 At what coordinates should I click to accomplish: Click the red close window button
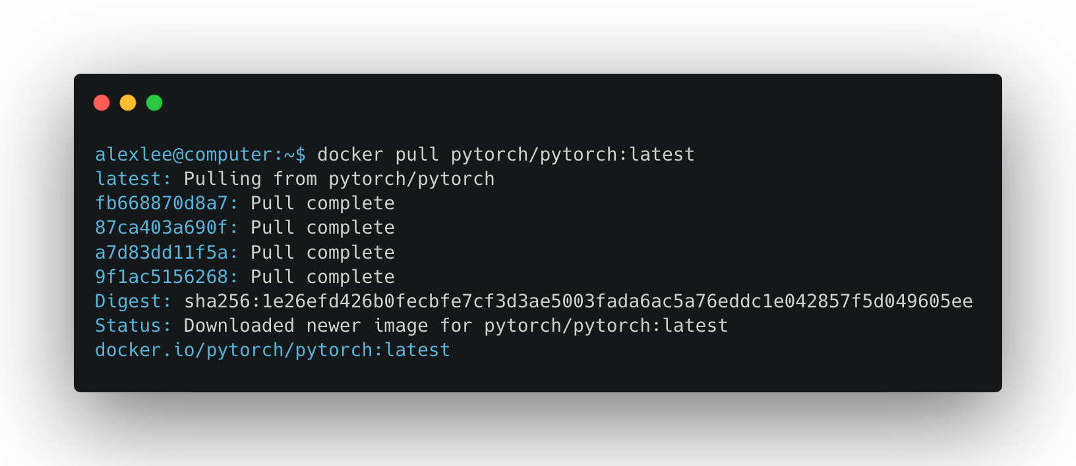102,103
